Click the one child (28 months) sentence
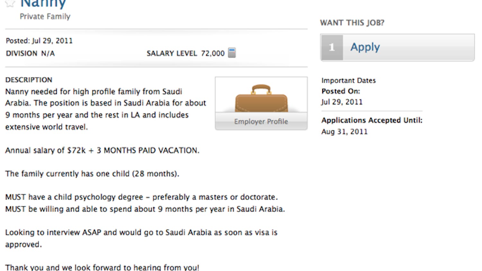This screenshot has width=482, height=271. pyautogui.click(x=92, y=174)
